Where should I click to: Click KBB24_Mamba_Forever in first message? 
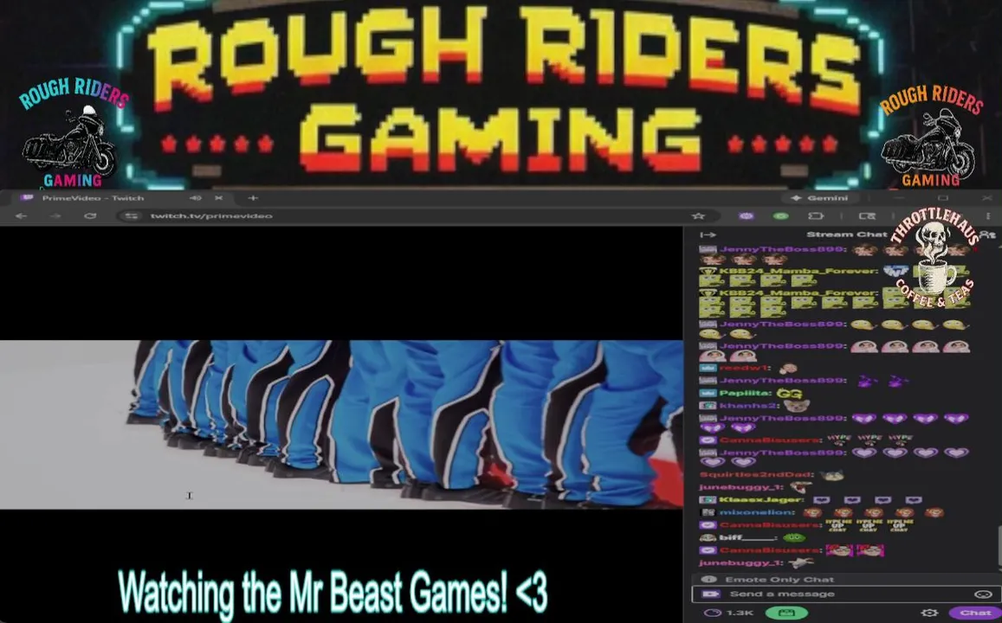(798, 271)
